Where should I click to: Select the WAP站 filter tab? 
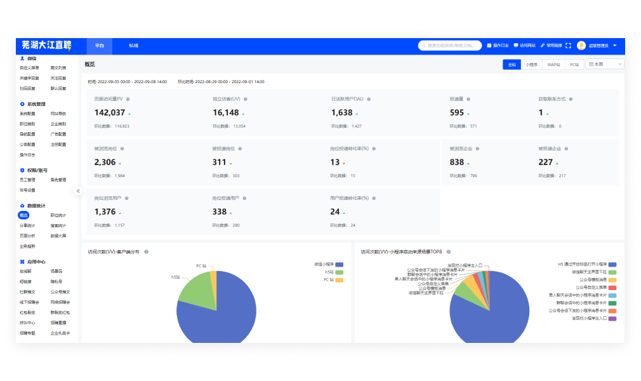553,64
